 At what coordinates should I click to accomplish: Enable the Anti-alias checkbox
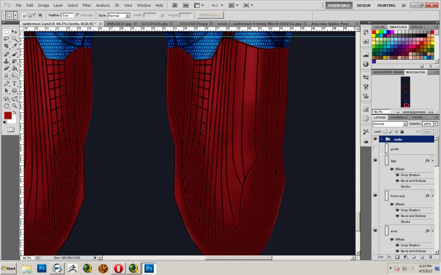tap(78, 15)
